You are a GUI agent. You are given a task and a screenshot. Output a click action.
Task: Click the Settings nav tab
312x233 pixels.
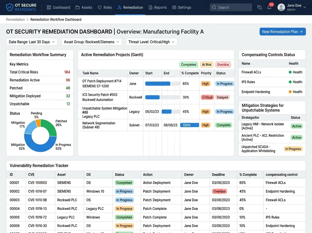point(181,8)
